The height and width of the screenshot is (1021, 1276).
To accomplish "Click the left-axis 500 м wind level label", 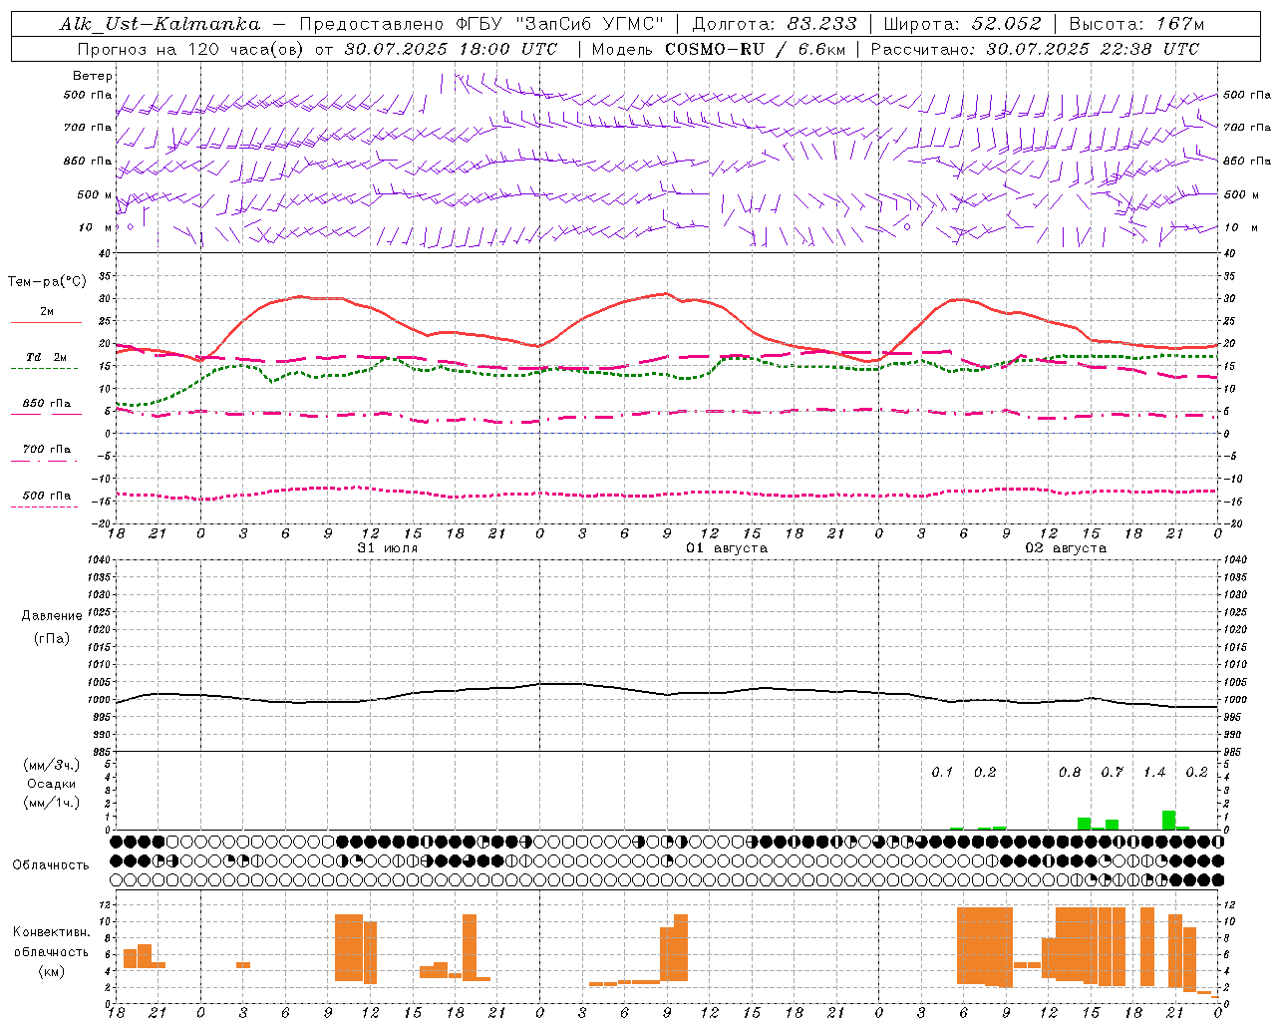I will pos(95,195).
